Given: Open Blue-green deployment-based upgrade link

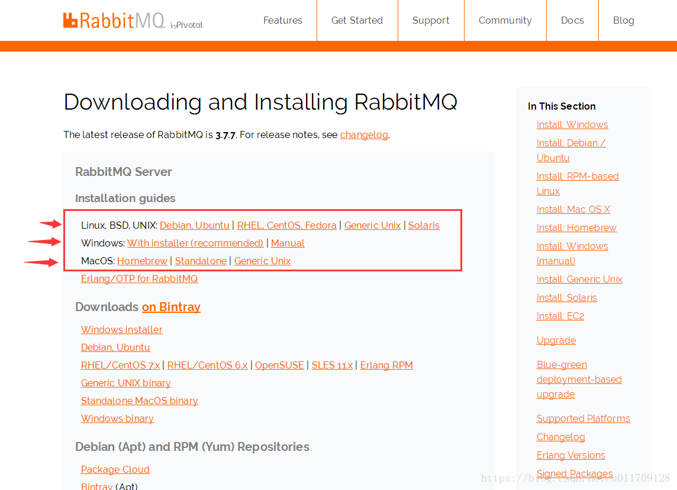Looking at the screenshot, I should [x=579, y=379].
